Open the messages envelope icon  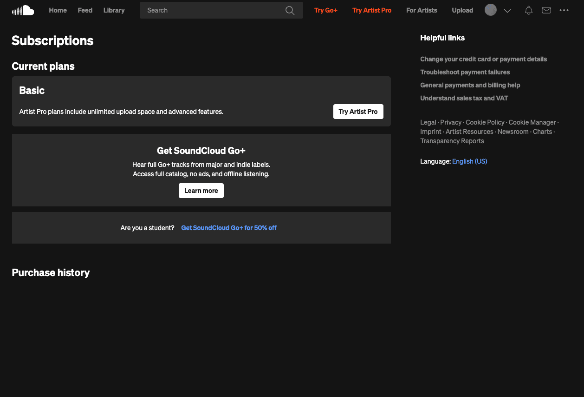tap(546, 10)
